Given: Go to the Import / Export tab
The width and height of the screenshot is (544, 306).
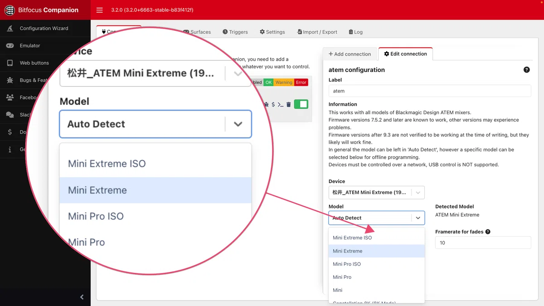Looking at the screenshot, I should point(317,32).
